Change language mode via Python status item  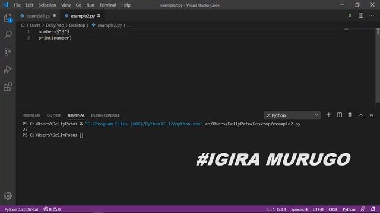click(349, 209)
